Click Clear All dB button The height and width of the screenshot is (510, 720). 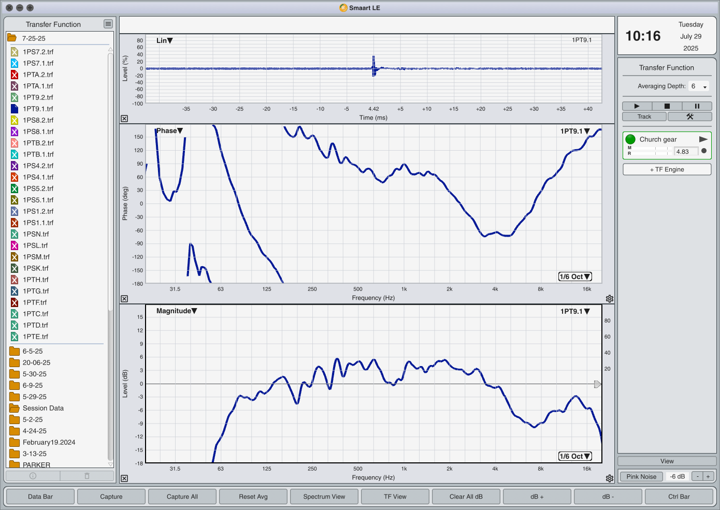tap(466, 497)
